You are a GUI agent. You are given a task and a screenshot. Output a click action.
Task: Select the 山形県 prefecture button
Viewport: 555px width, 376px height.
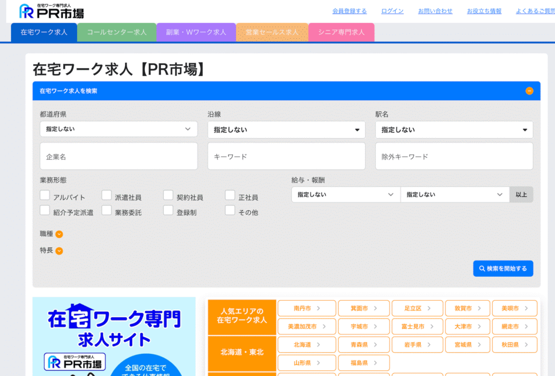point(307,363)
